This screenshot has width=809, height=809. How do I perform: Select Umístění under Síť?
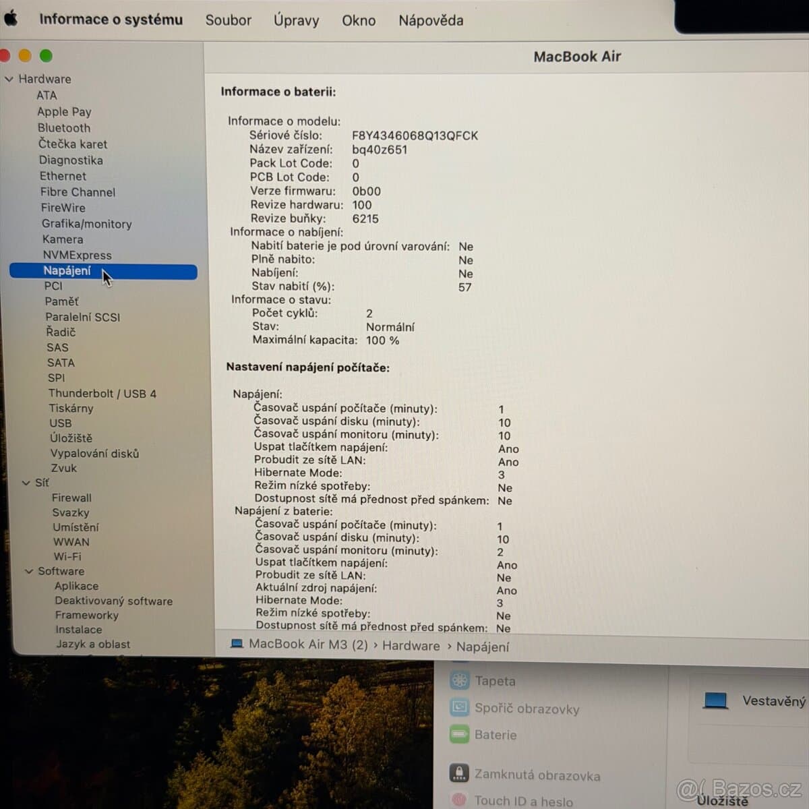pos(76,527)
